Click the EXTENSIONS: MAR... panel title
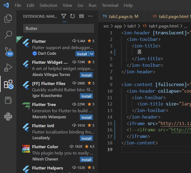191x173 pixels. pyautogui.click(x=40, y=16)
